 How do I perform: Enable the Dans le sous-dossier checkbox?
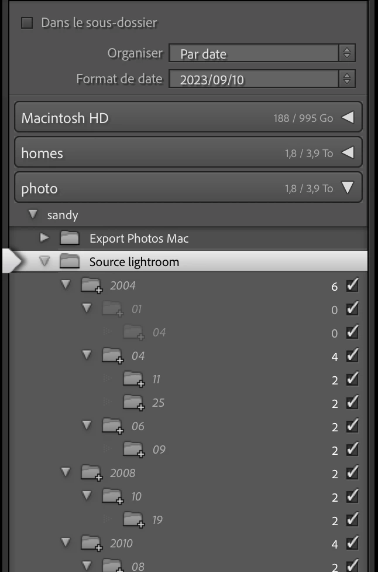27,23
